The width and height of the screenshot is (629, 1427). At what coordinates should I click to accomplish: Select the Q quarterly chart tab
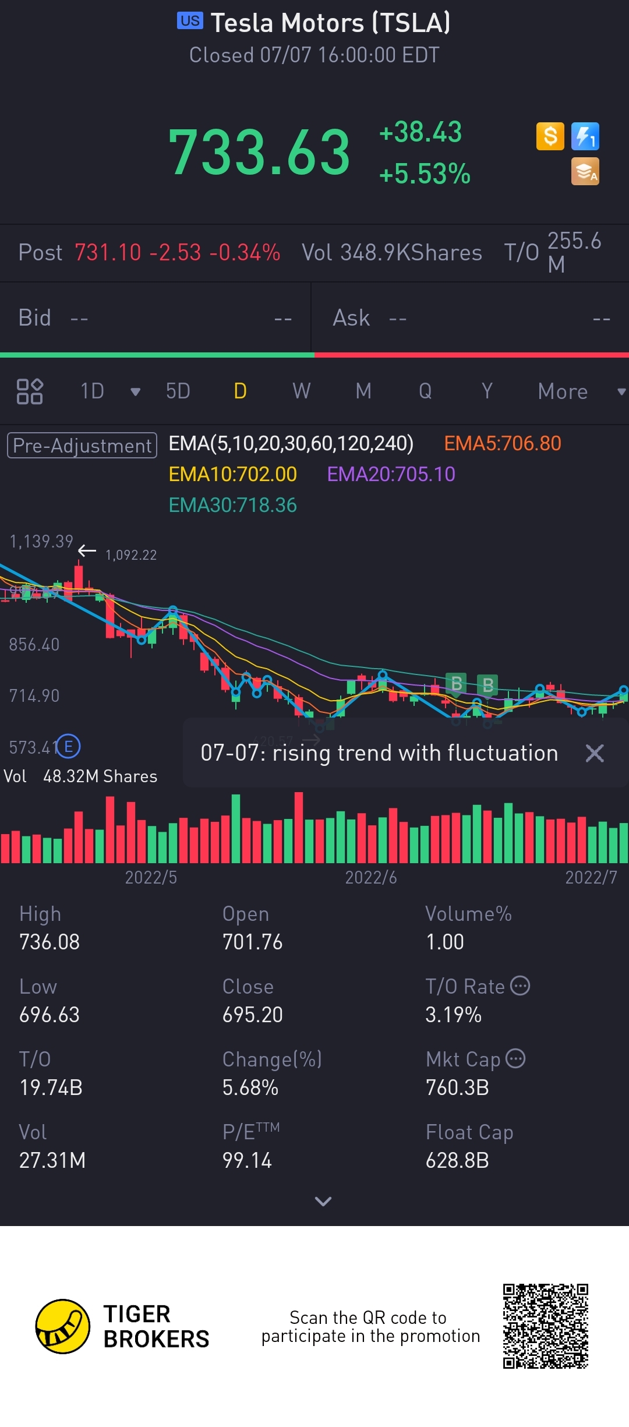425,391
